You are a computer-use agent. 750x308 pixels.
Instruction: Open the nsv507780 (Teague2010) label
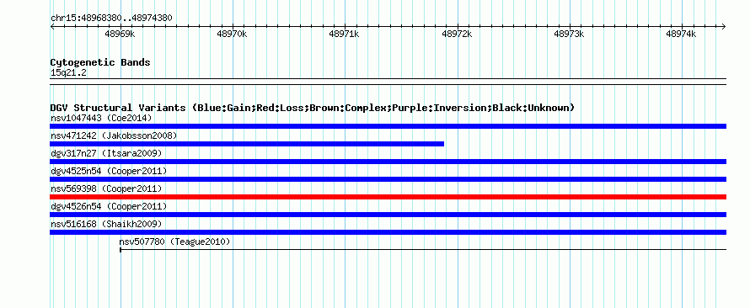[174, 242]
